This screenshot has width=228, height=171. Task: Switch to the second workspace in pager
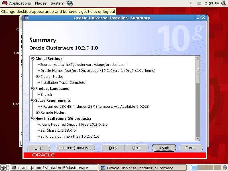pos(202,168)
